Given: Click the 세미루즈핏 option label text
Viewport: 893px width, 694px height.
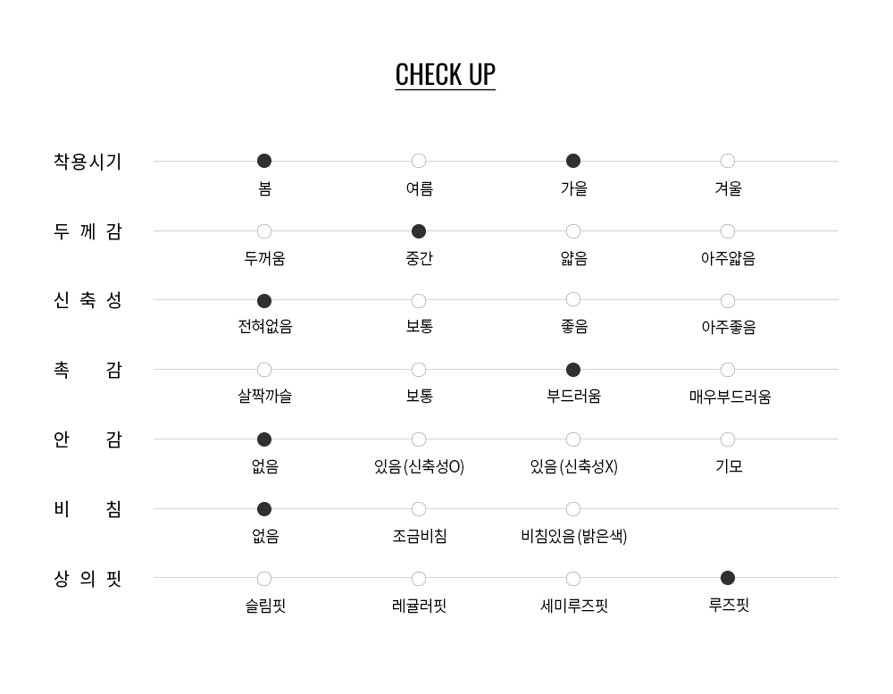Looking at the screenshot, I should [x=574, y=606].
